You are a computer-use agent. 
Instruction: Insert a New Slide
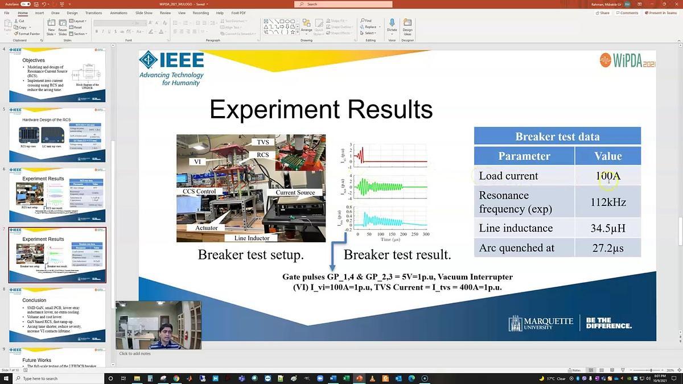51,27
